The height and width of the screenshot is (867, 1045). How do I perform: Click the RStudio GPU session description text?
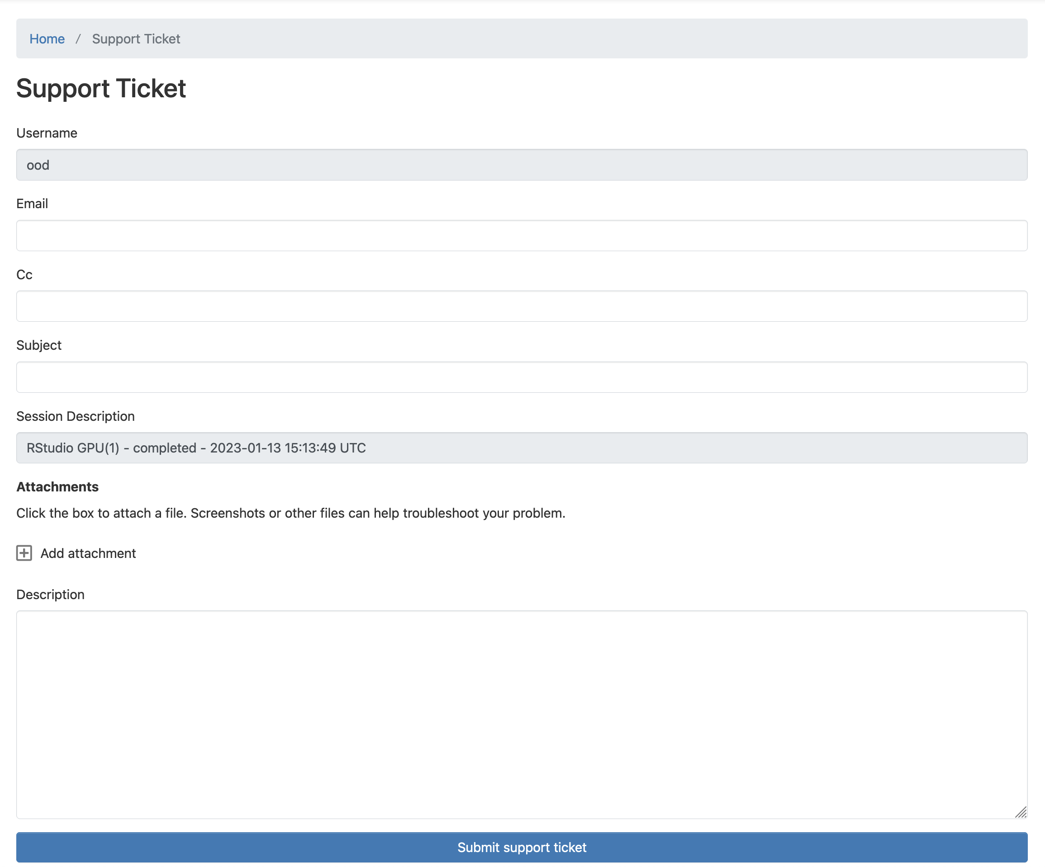pos(196,448)
